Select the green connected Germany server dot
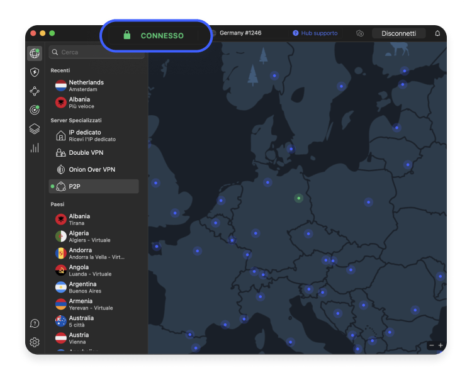Image resolution: width=472 pixels, height=380 pixels. coord(298,198)
